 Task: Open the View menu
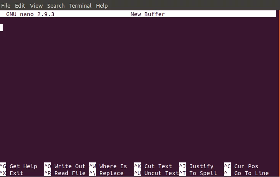[x=36, y=6]
